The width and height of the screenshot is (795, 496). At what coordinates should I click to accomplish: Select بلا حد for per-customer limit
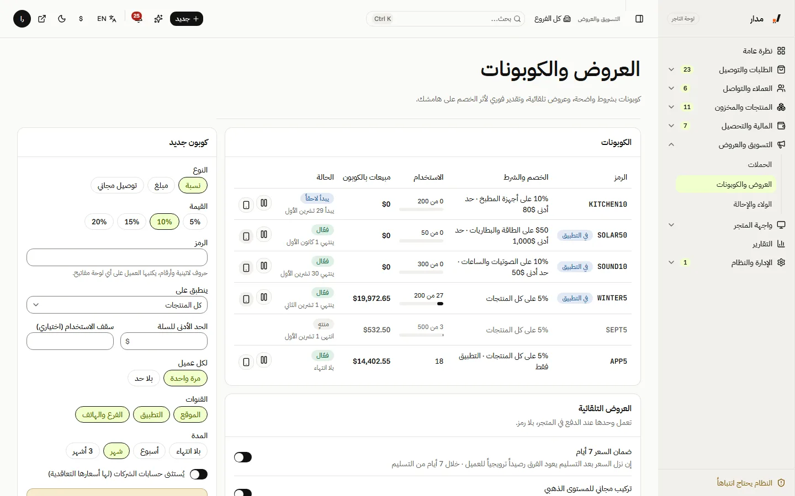(x=144, y=378)
